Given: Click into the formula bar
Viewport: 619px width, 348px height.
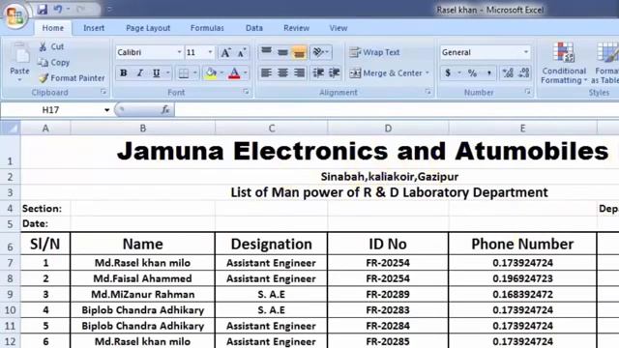Looking at the screenshot, I should click(397, 110).
